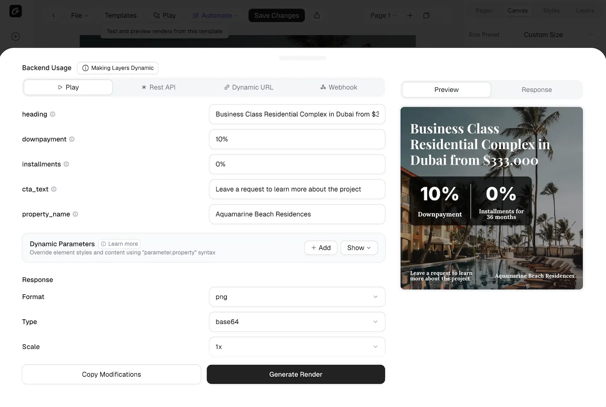Switch to the Canvas tab
Viewport: 606px width, 407px height.
[x=518, y=10]
